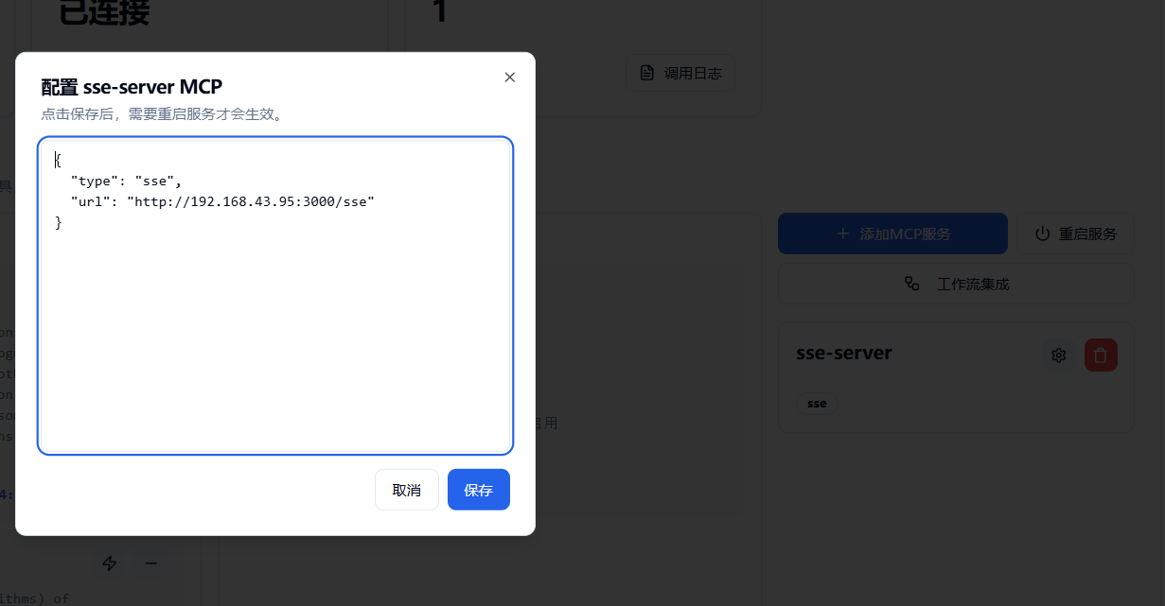Screen dimensions: 1165x606
Task: Click the 工作流集成 button label
Action: click(x=973, y=284)
